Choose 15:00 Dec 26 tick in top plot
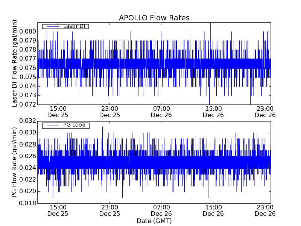 pos(214,111)
